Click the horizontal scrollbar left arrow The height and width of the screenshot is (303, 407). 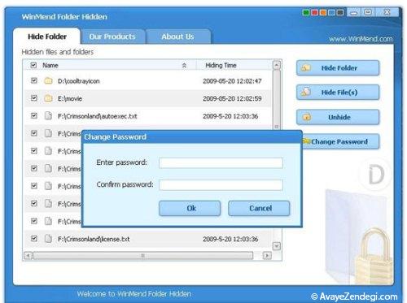[x=28, y=255]
